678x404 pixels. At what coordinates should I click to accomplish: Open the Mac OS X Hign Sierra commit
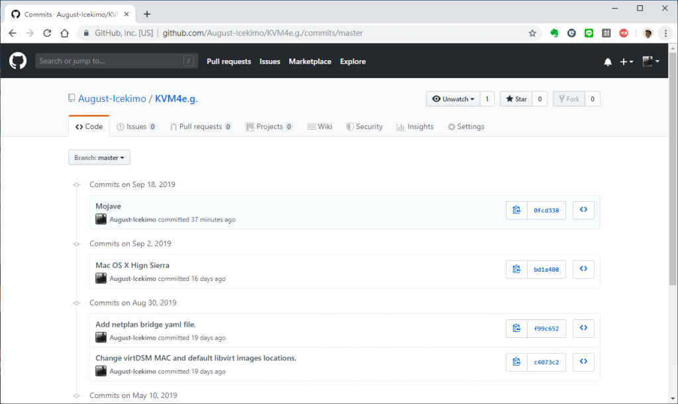(x=132, y=265)
